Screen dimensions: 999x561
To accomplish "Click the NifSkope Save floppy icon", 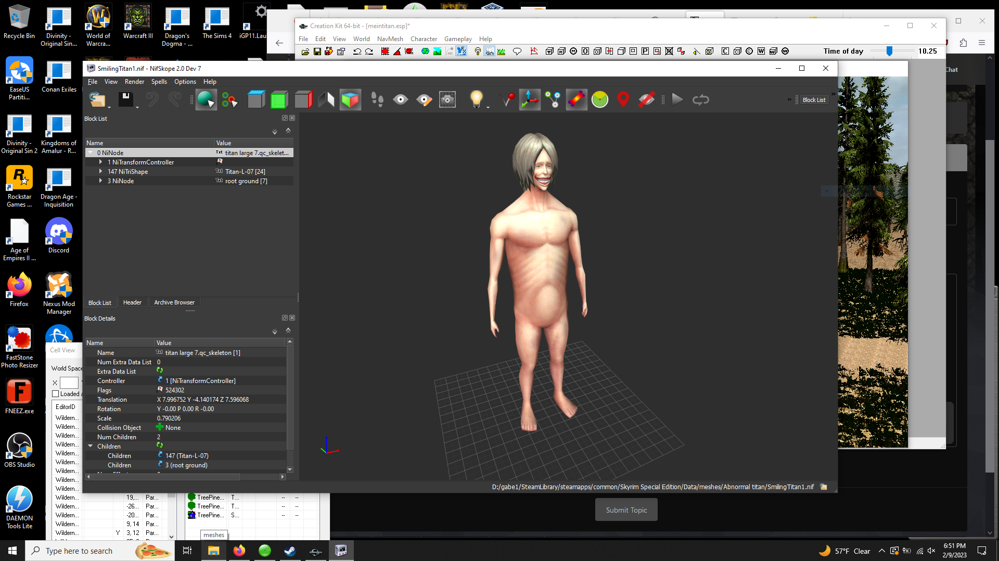I will coord(125,99).
